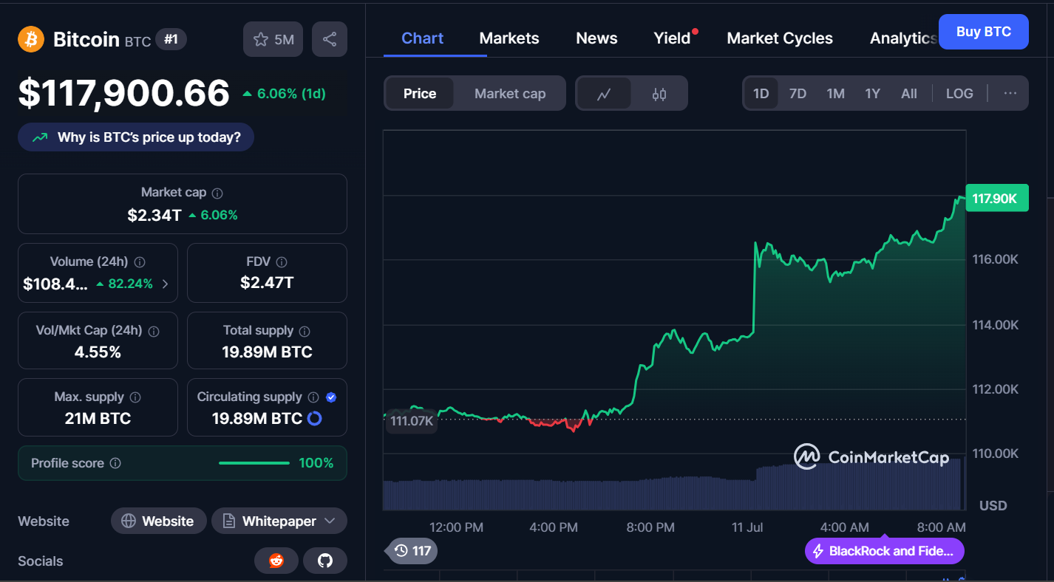Image resolution: width=1054 pixels, height=582 pixels.
Task: Click the 111.07K opening price label
Action: [x=412, y=421]
